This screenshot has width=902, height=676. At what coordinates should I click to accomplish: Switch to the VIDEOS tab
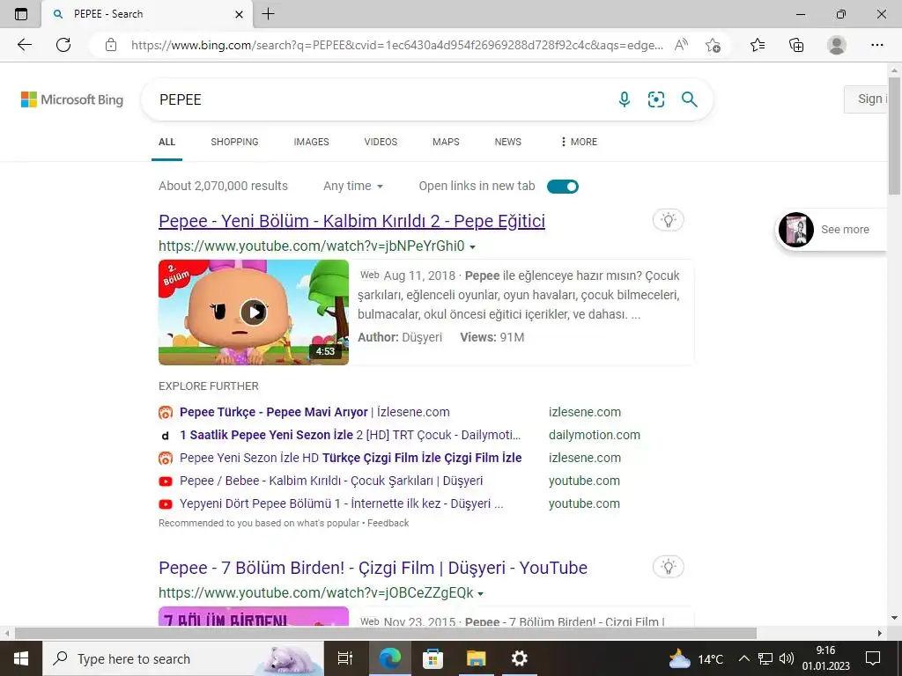pos(381,142)
